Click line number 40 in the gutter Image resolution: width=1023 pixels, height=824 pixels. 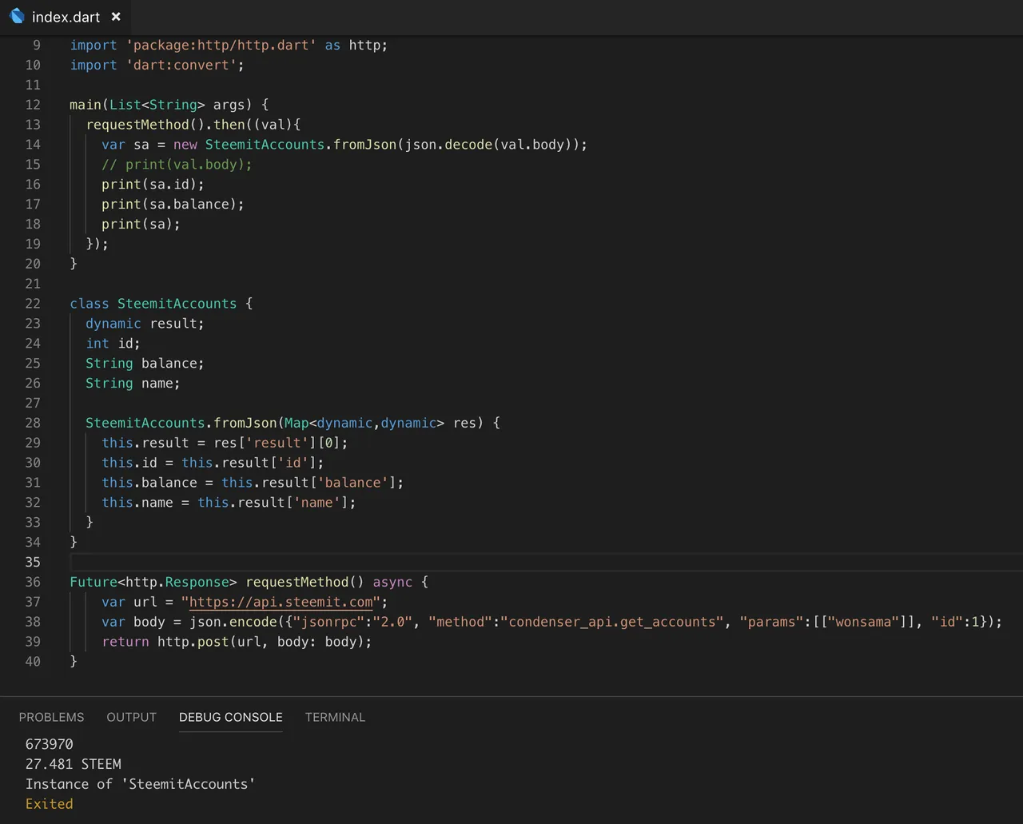click(x=33, y=661)
